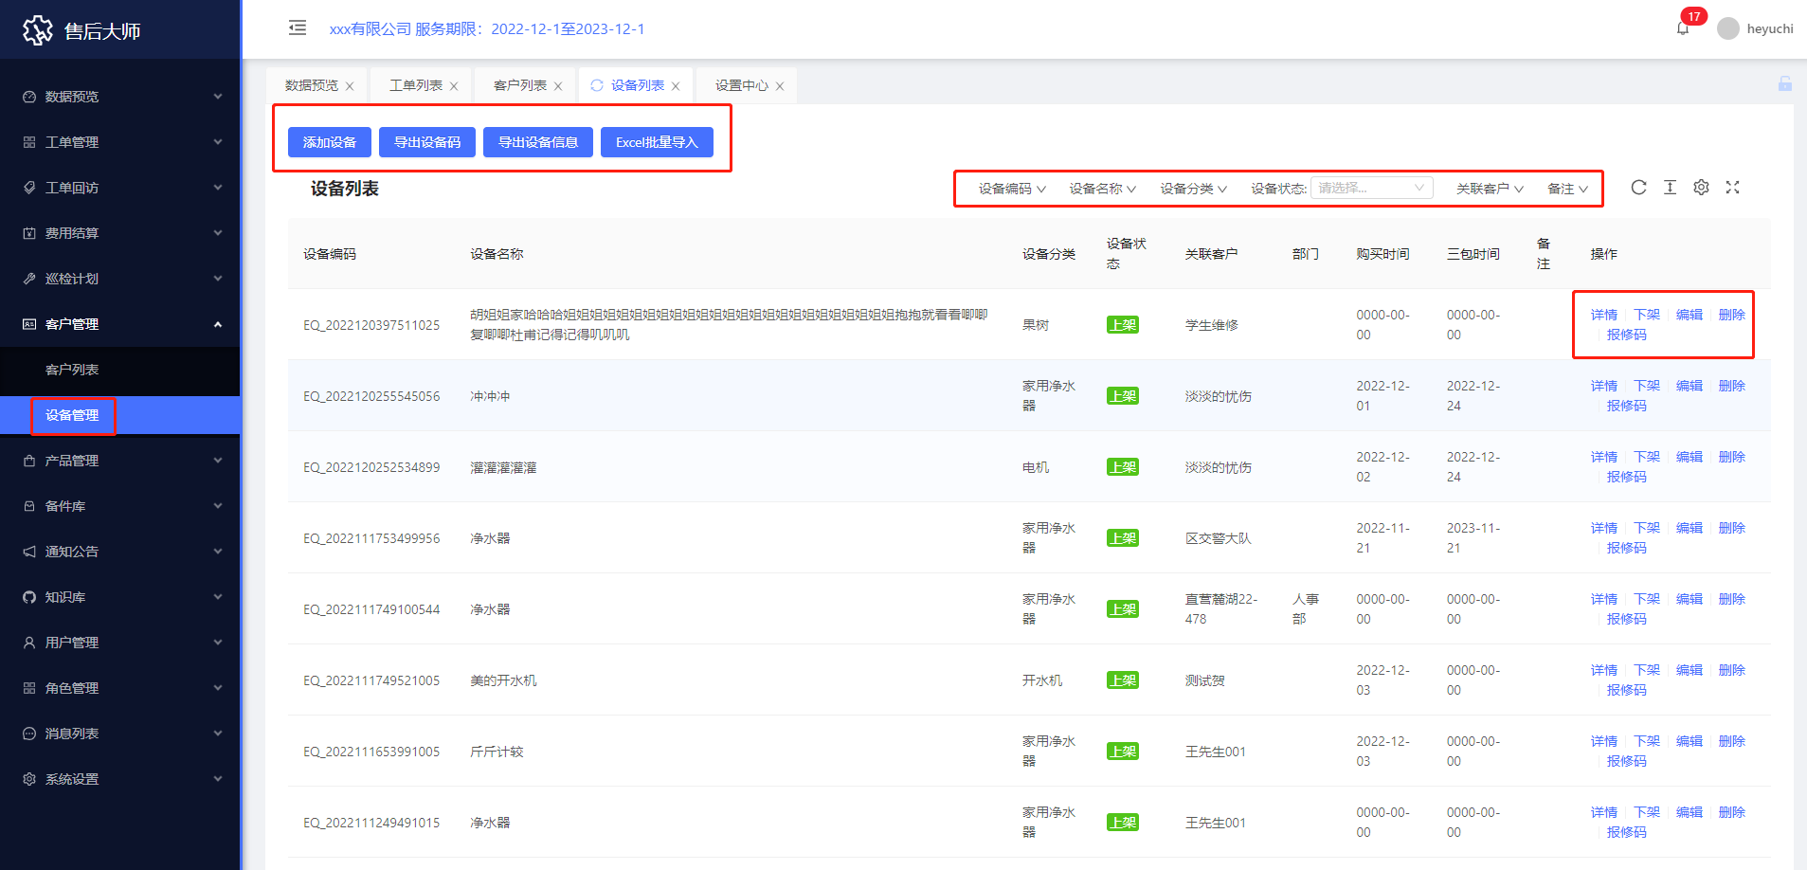This screenshot has width=1807, height=870.
Task: Expand the 设备编码 filter dropdown
Action: 1011,189
